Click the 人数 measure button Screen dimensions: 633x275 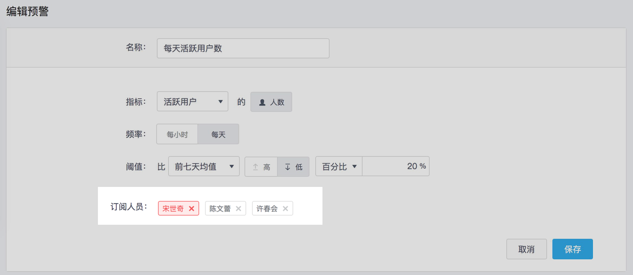point(271,102)
